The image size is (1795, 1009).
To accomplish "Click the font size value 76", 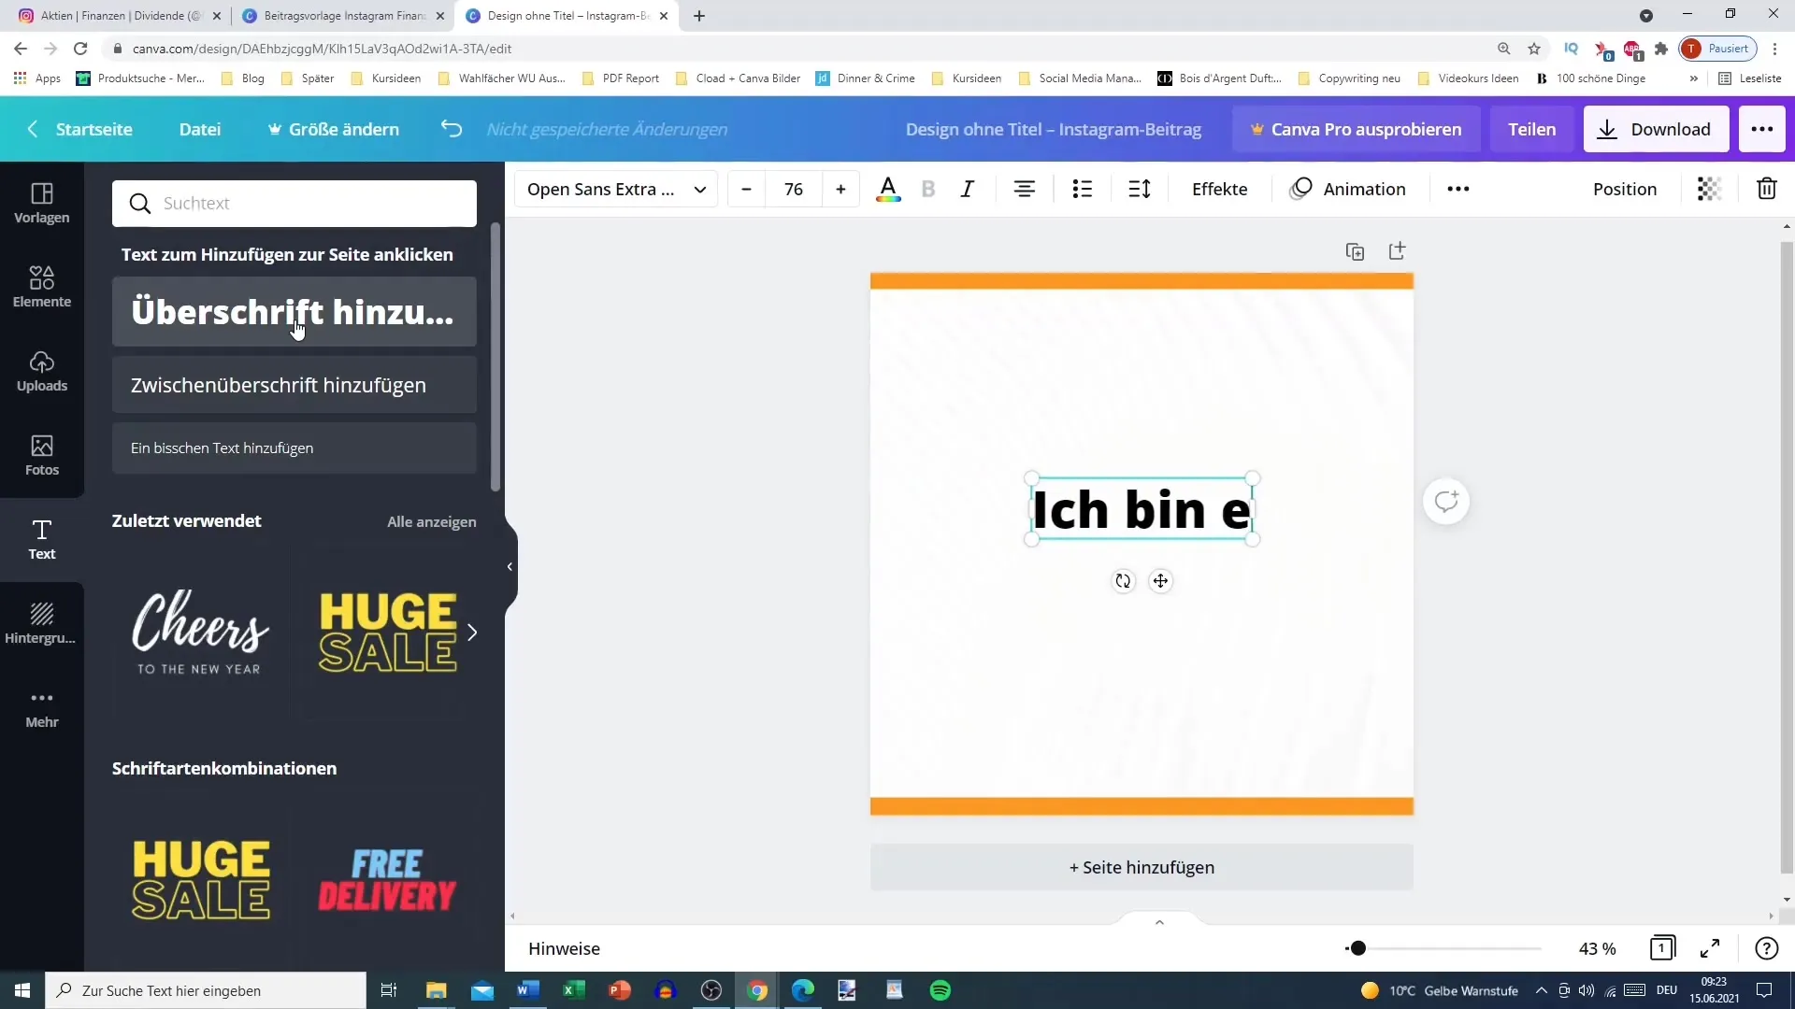I will 794,190.
